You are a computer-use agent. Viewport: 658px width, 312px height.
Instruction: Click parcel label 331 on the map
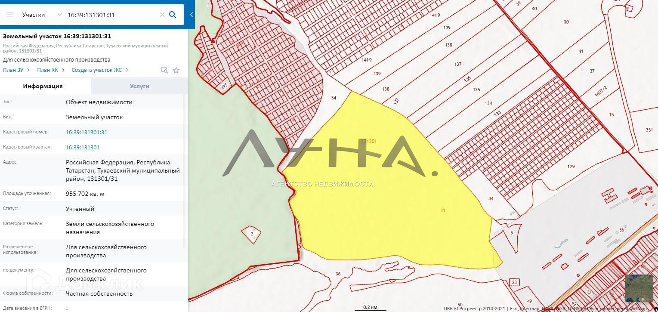point(649,130)
